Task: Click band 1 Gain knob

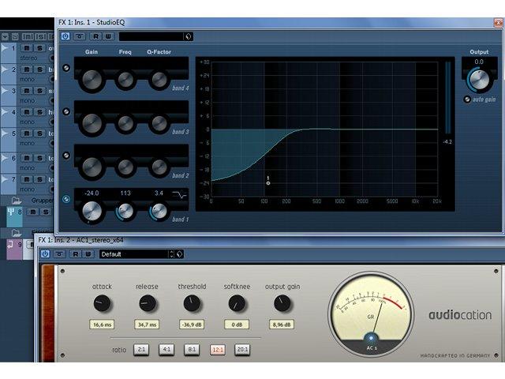Action: 92,211
